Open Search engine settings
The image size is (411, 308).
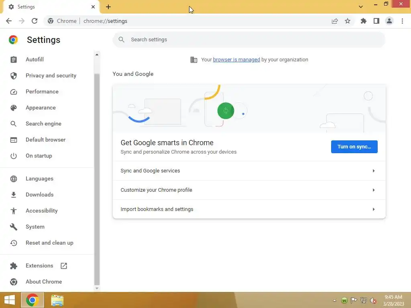click(x=43, y=124)
